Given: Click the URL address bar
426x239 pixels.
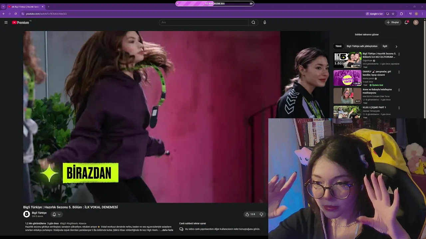Looking at the screenshot, I should coord(193,14).
